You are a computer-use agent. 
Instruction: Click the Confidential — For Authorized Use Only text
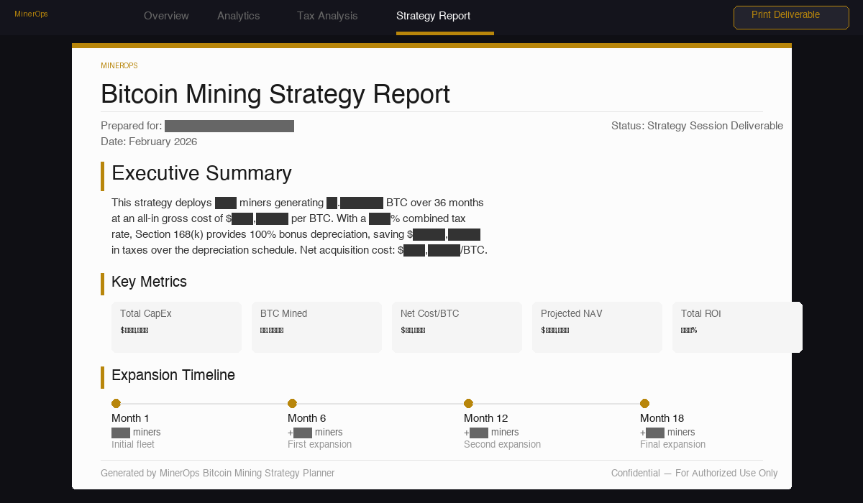click(x=694, y=473)
